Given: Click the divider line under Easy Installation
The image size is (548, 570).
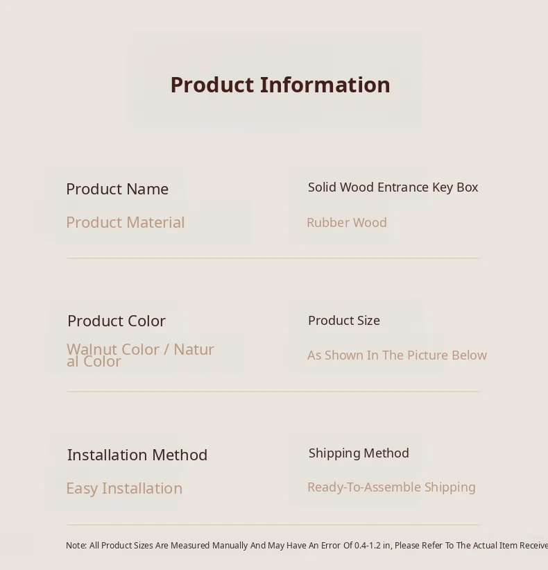Looking at the screenshot, I should [273, 525].
